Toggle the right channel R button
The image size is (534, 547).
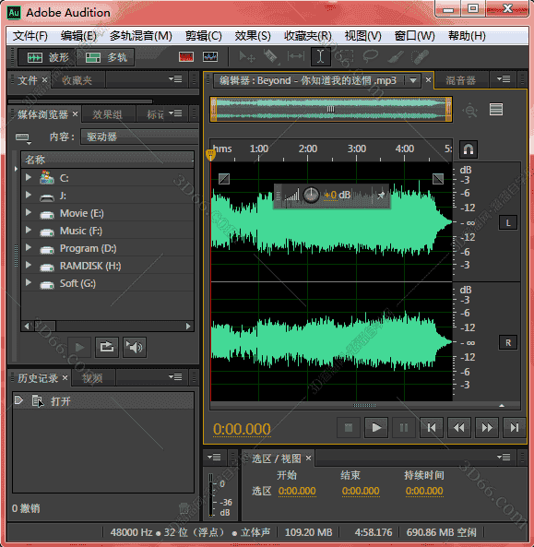pos(508,343)
